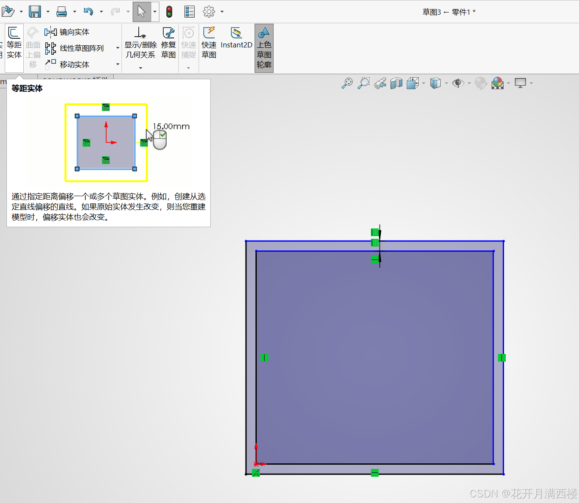Toggle Instant2D mode
Screen dimensions: 579x503
pyautogui.click(x=237, y=37)
